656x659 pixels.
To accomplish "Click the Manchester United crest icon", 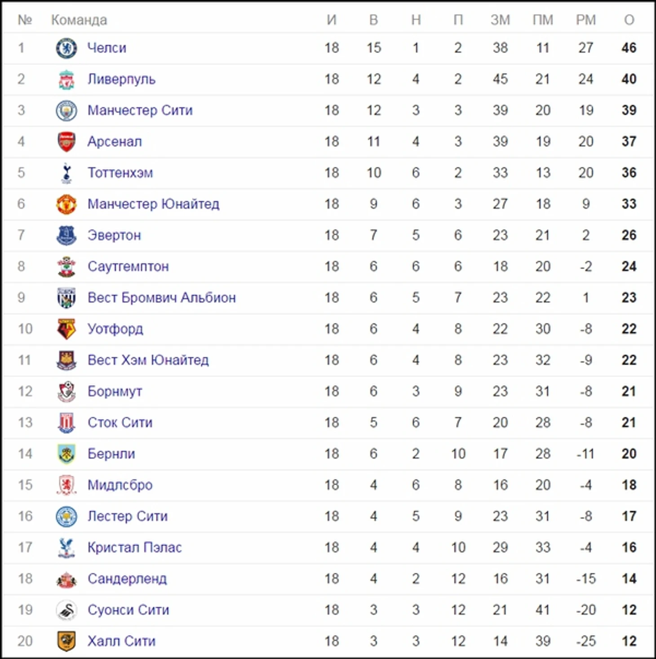I will pyautogui.click(x=66, y=204).
